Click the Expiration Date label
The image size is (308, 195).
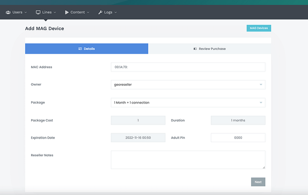coord(43,138)
